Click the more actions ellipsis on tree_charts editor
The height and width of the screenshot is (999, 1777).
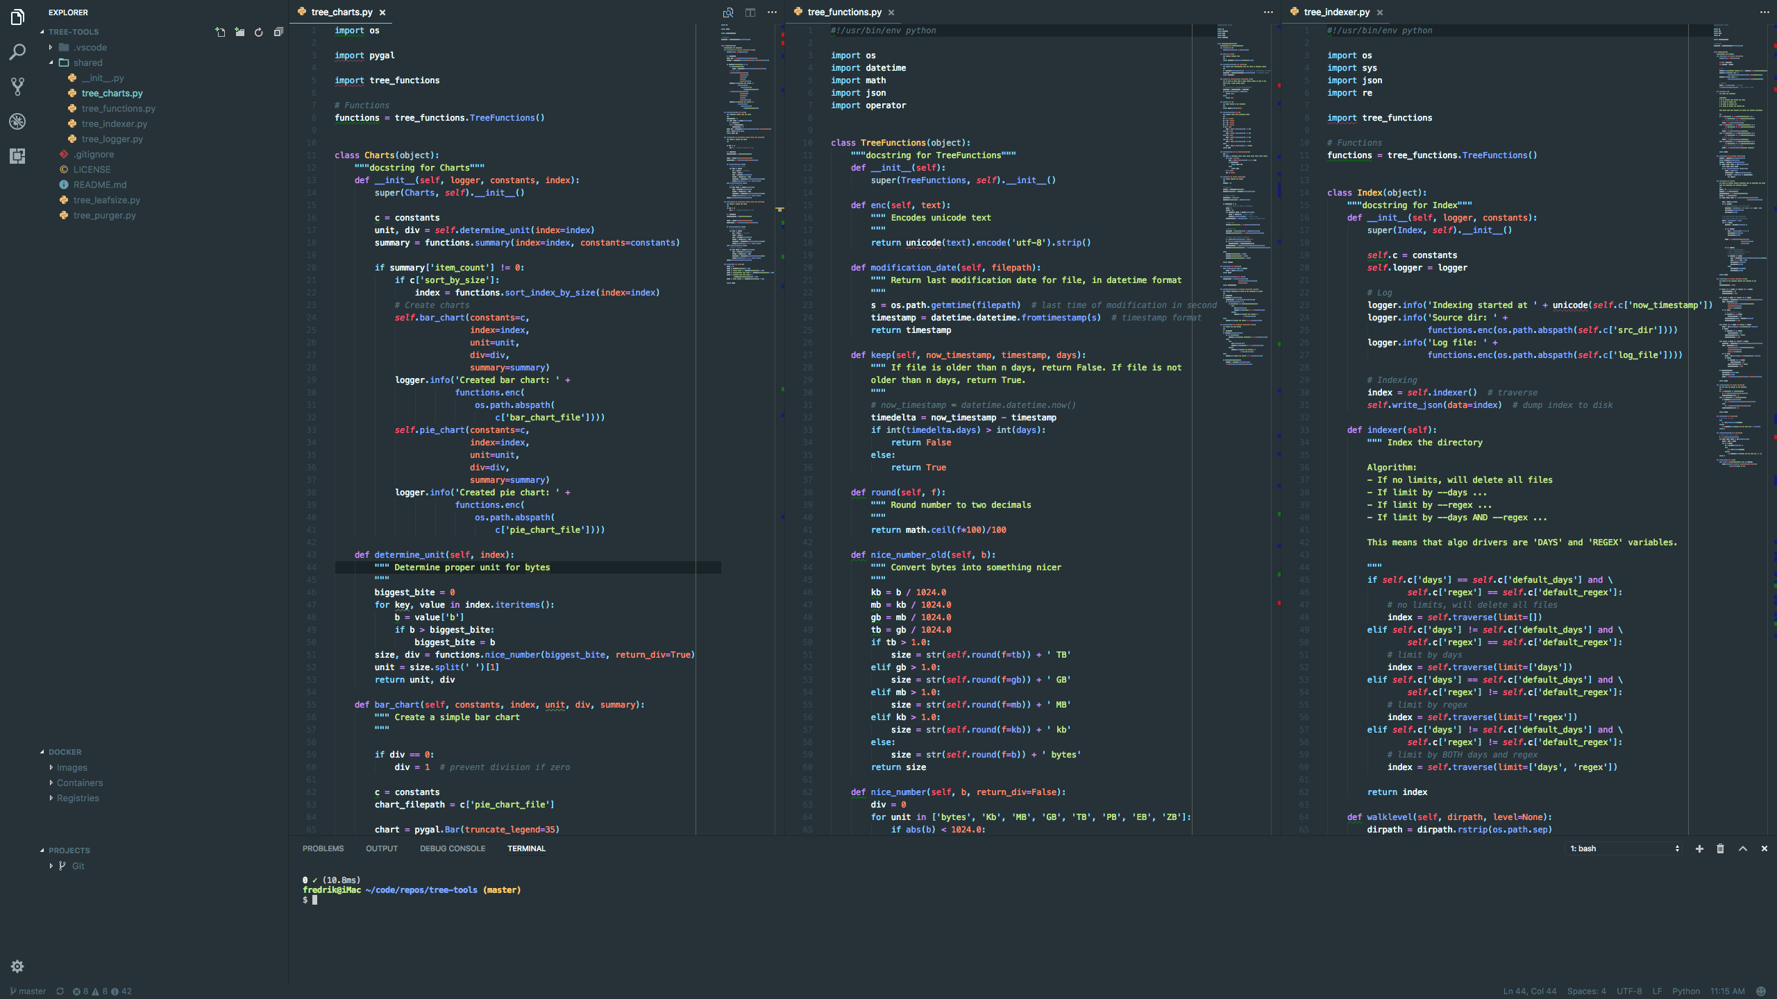point(771,11)
